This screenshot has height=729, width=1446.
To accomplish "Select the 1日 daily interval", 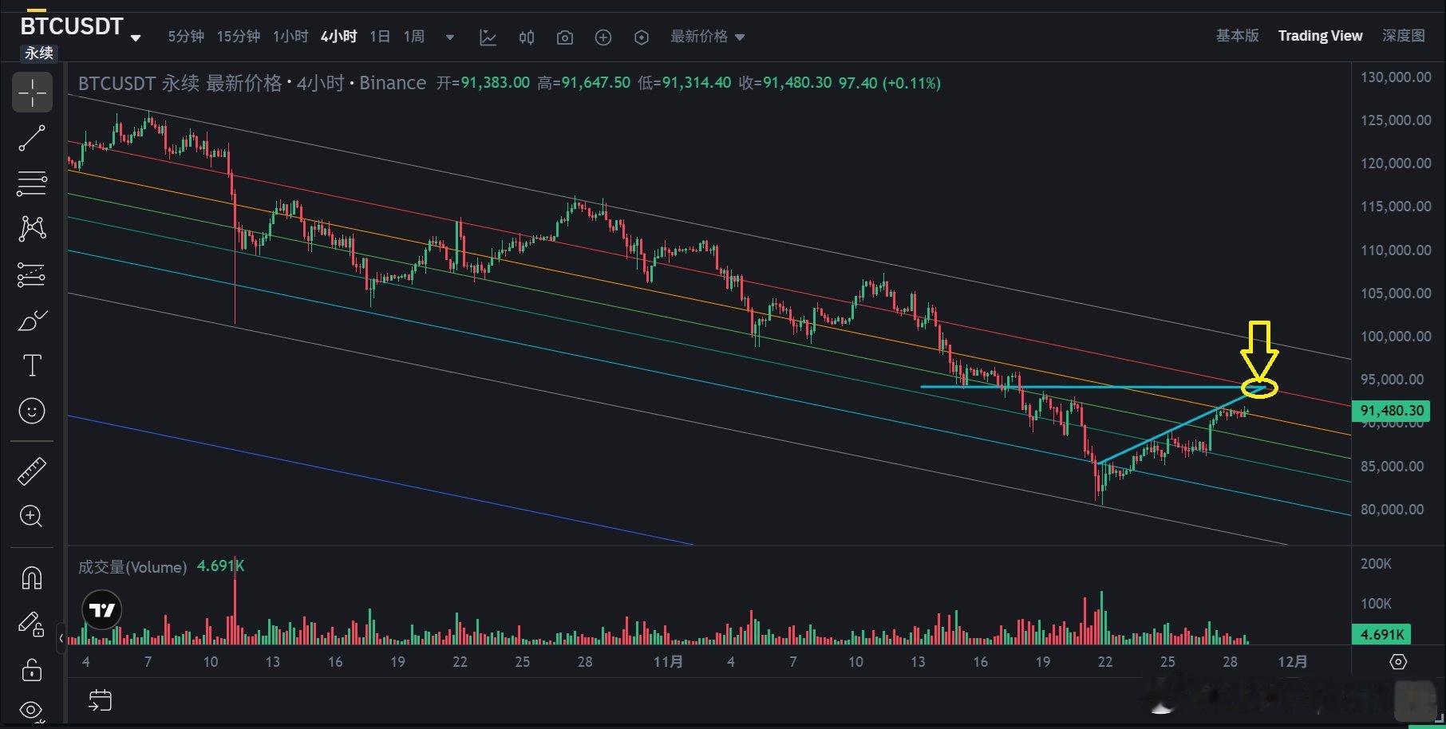I will point(380,37).
